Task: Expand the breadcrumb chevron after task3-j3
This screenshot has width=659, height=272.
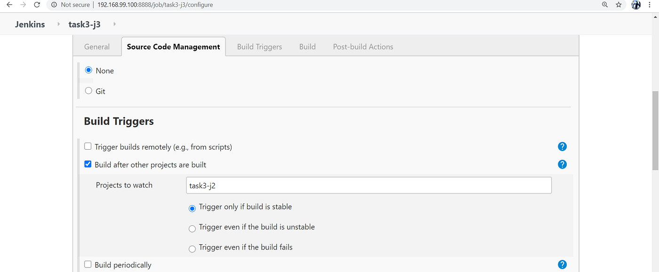Action: pos(114,24)
